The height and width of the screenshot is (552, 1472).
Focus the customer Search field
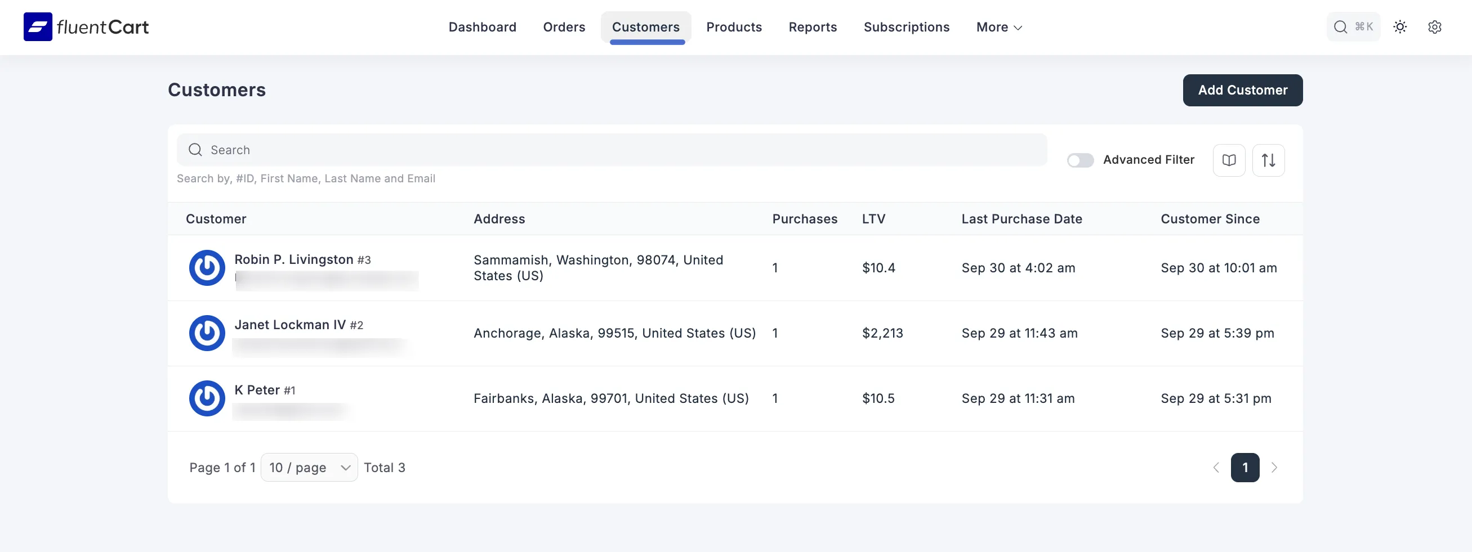pos(612,150)
